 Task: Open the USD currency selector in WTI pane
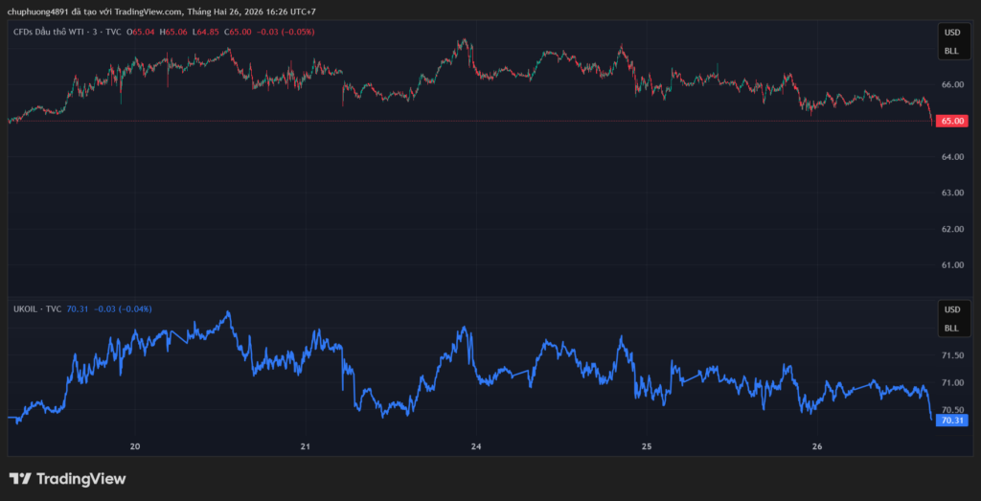coord(951,32)
